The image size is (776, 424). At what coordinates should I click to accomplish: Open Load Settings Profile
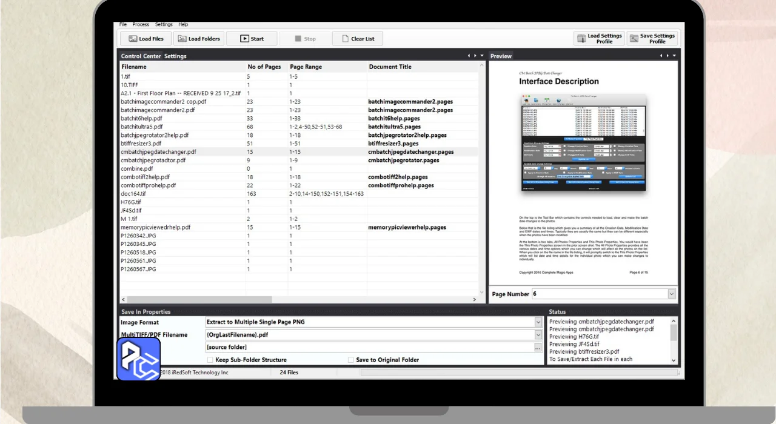click(x=599, y=39)
